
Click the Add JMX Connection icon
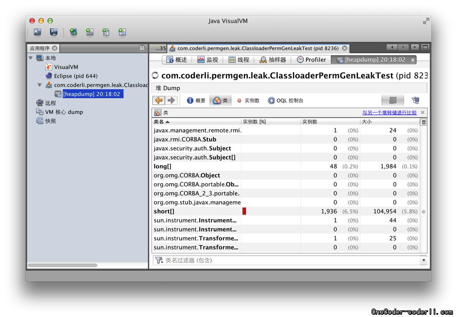tap(90, 32)
